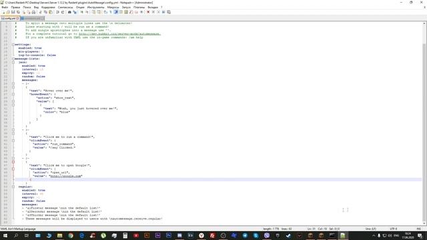Create a new document with the New icon
The width and height of the screenshot is (427, 240).
[x=3, y=12]
